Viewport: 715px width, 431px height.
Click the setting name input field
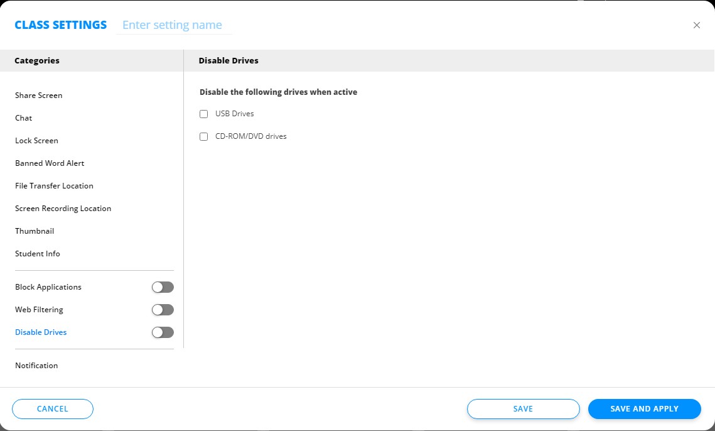point(173,25)
